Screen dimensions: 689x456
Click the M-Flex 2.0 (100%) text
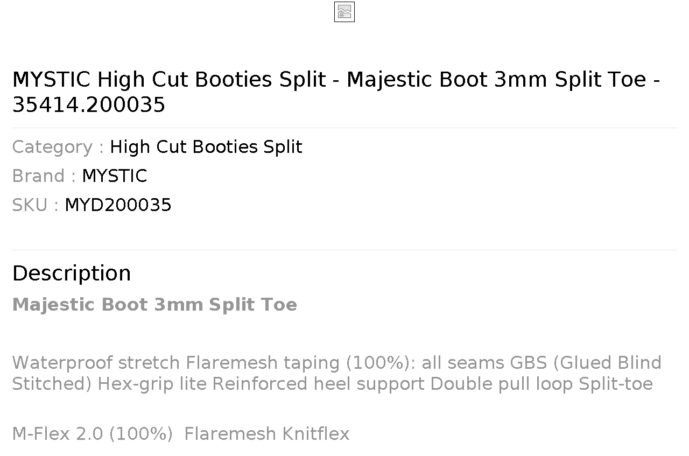(92, 434)
